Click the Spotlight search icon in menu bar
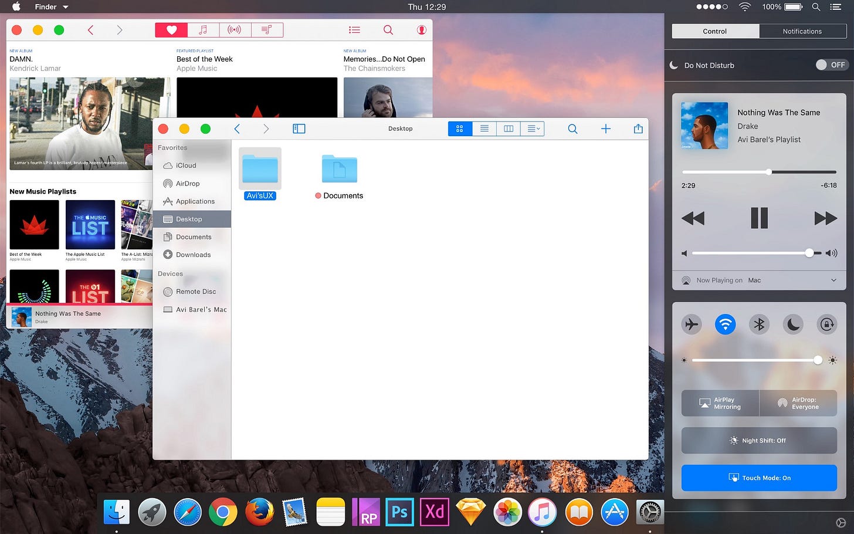 coord(816,7)
